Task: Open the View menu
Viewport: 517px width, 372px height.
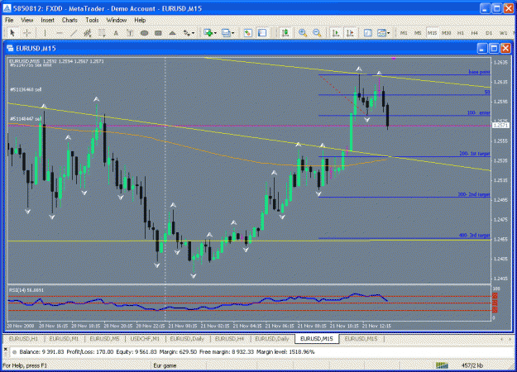Action: (26, 20)
